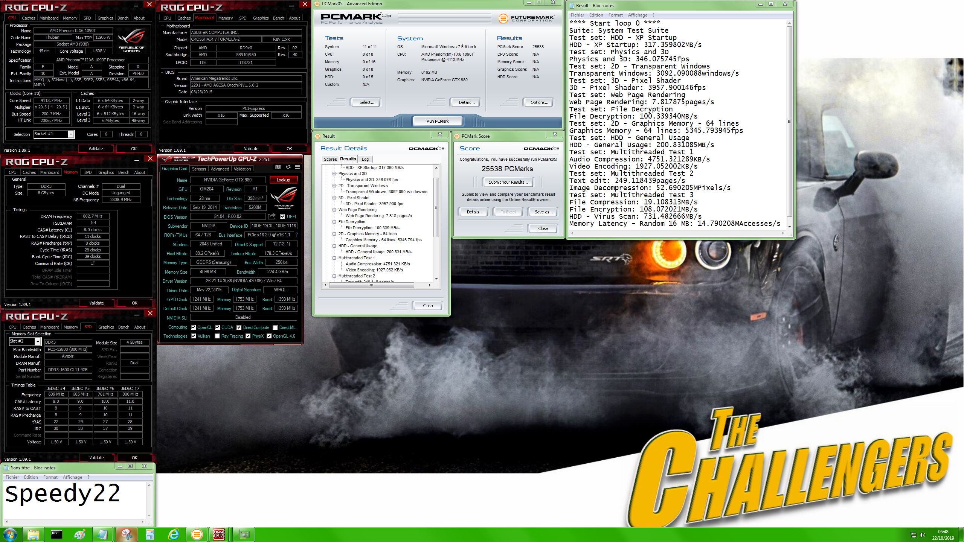
Task: Open Calculator from the taskbar
Action: 150,534
